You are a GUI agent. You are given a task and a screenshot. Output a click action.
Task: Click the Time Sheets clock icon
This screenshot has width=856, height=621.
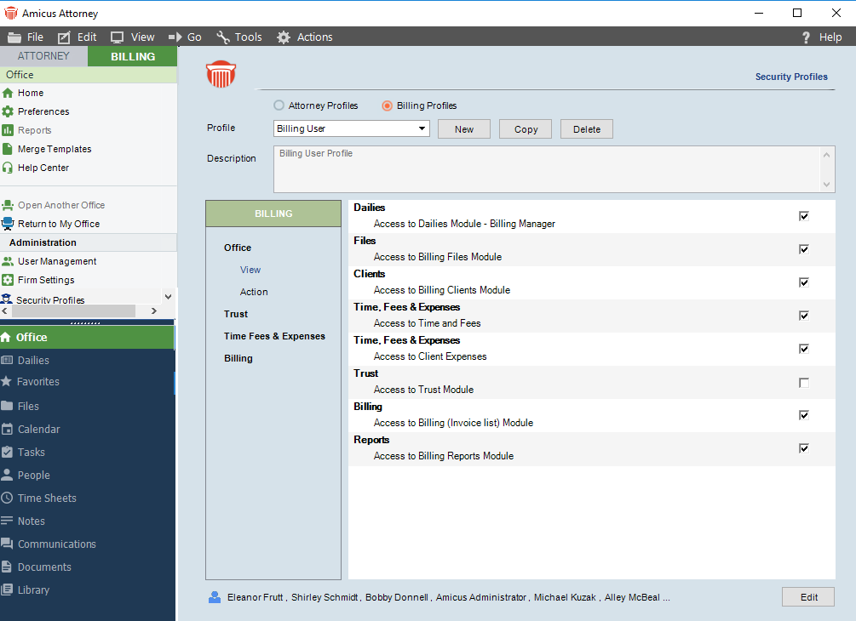[7, 498]
